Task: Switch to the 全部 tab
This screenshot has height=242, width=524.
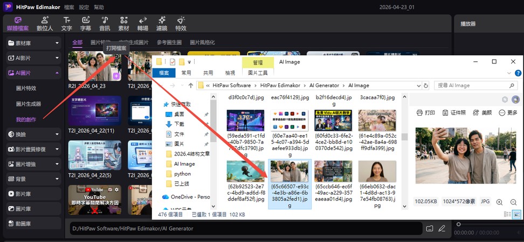Action: [77, 42]
